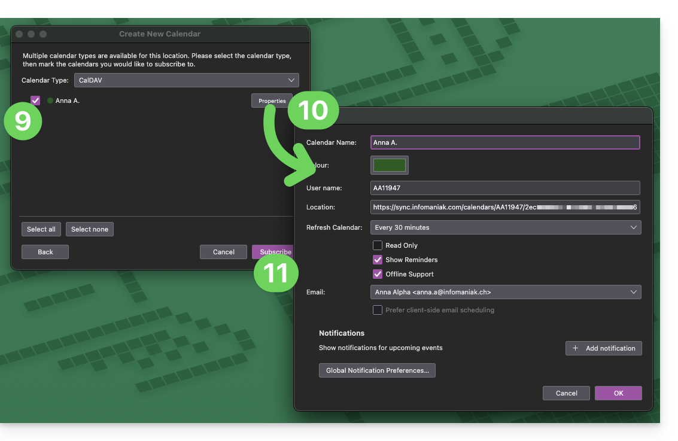Click Add notification plus button

tap(603, 348)
